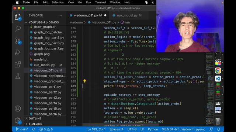
Task: Open the Go menu
Action: 80,3
